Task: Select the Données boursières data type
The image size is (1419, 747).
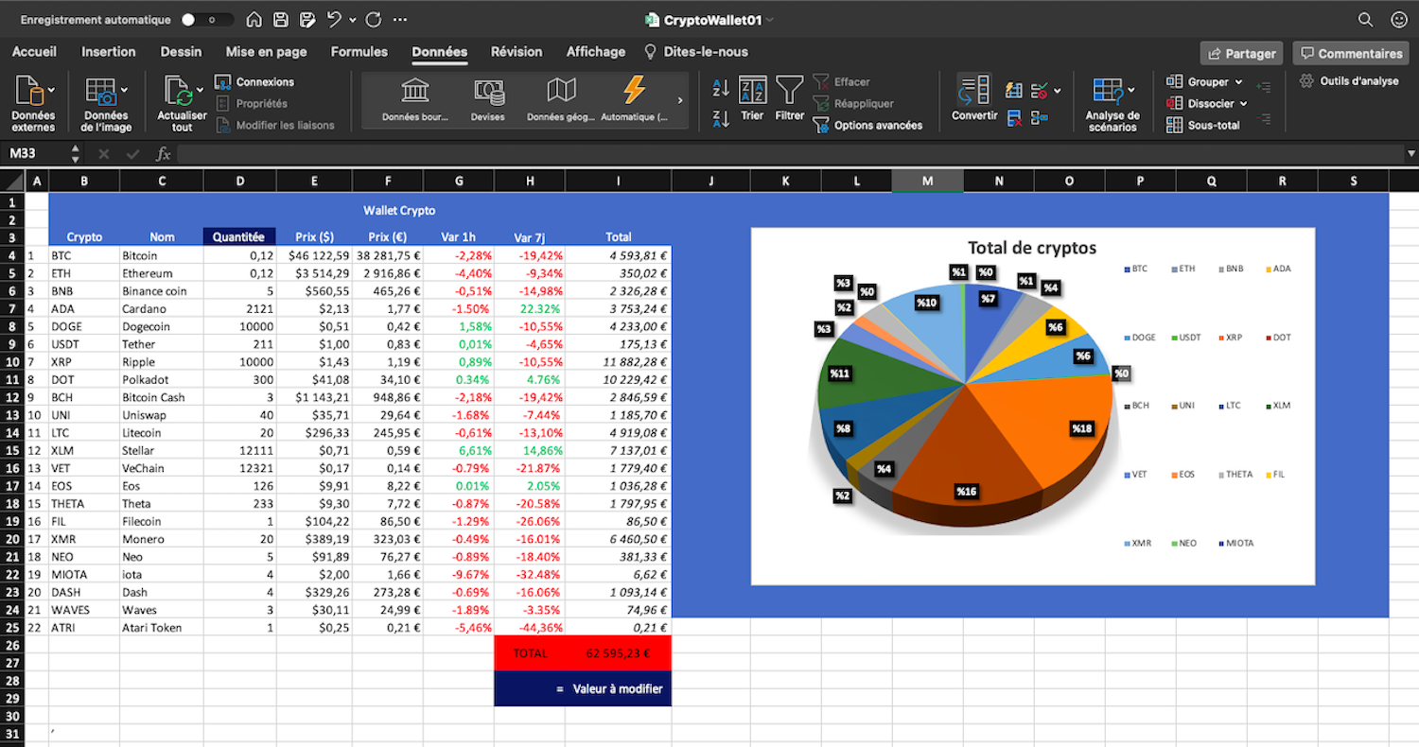Action: tap(416, 97)
